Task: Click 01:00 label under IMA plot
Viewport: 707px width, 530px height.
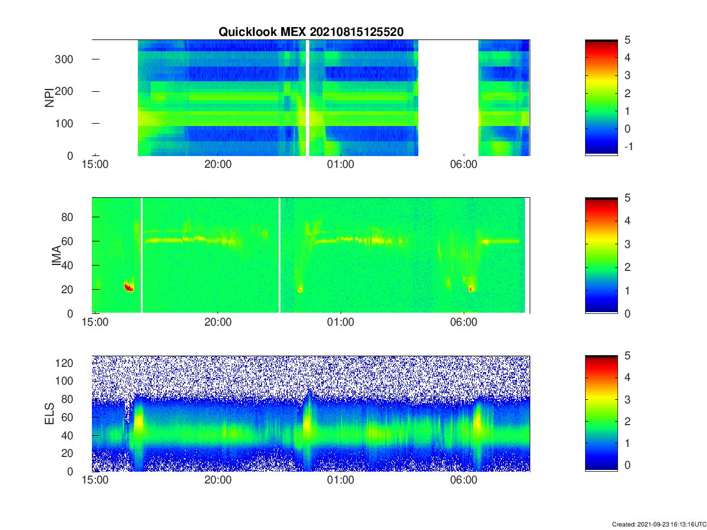Action: click(x=341, y=323)
